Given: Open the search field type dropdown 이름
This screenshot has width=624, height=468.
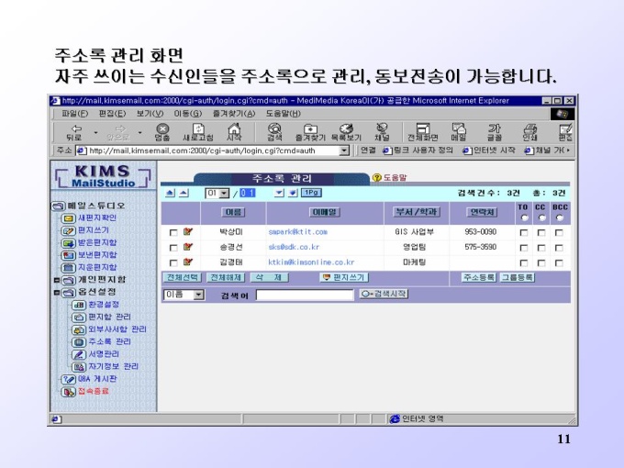Looking at the screenshot, I should pos(184,295).
